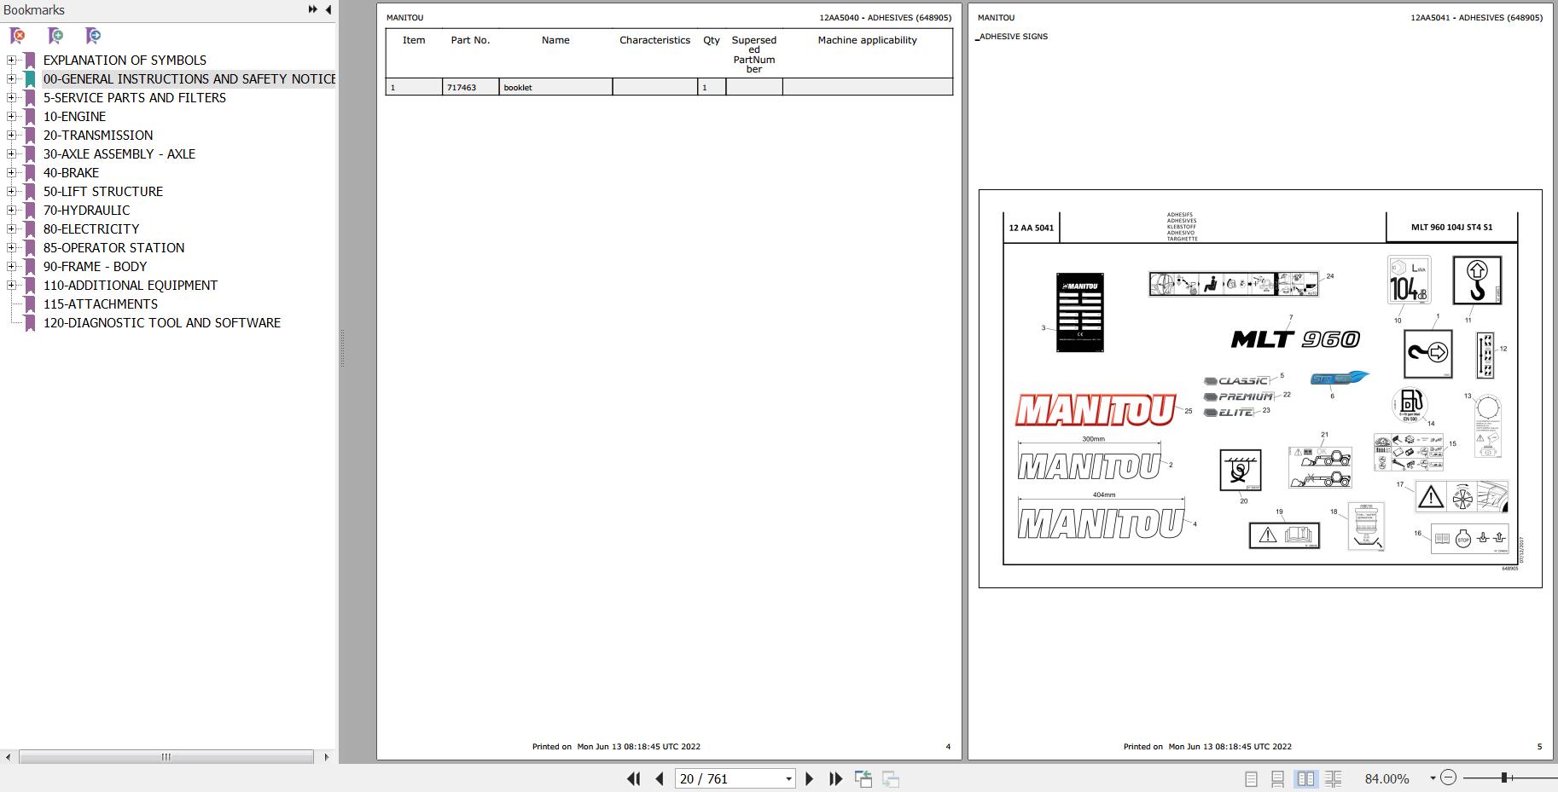Switch to continuous page view
The image size is (1558, 792).
1278,778
